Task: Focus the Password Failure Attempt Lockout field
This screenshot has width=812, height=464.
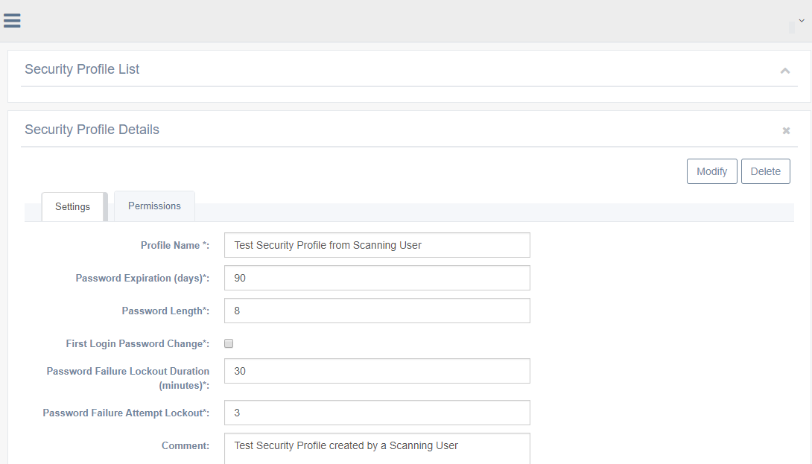Action: pos(377,413)
